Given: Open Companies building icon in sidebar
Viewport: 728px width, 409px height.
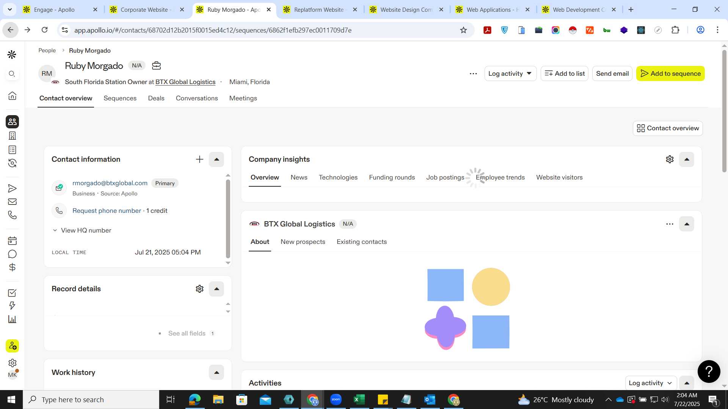Looking at the screenshot, I should pos(12,136).
